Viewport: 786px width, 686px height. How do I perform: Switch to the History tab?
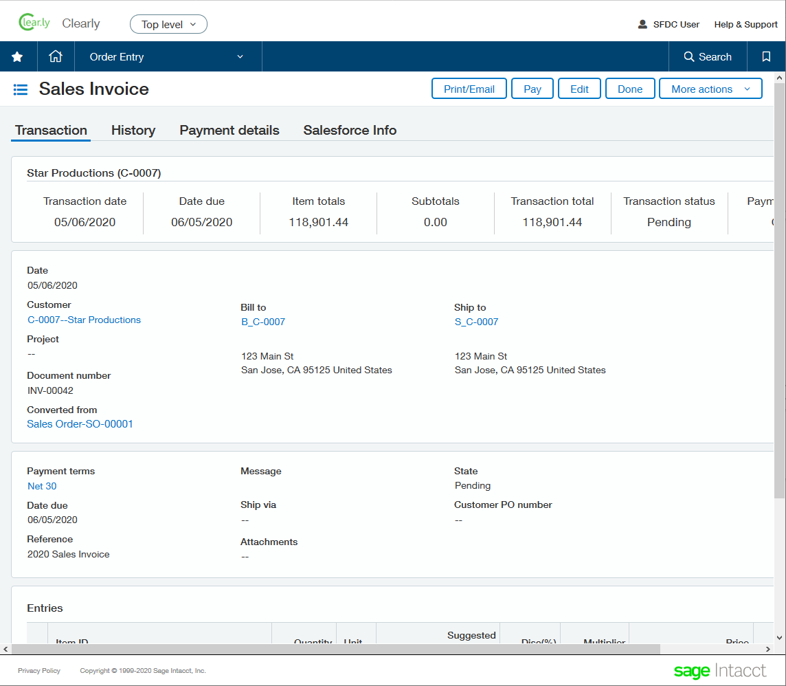point(133,130)
